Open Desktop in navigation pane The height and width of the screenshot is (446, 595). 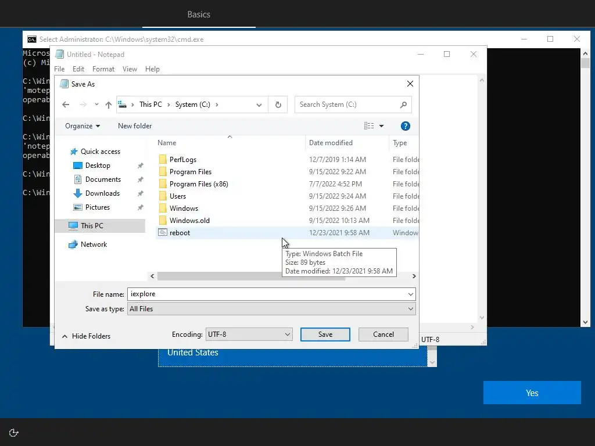pos(98,166)
